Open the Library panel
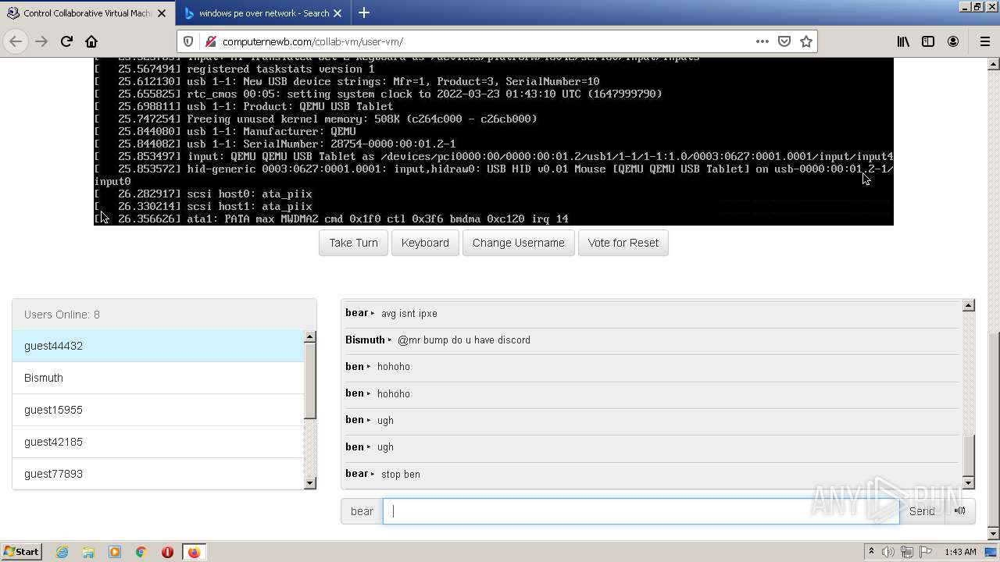 click(903, 41)
